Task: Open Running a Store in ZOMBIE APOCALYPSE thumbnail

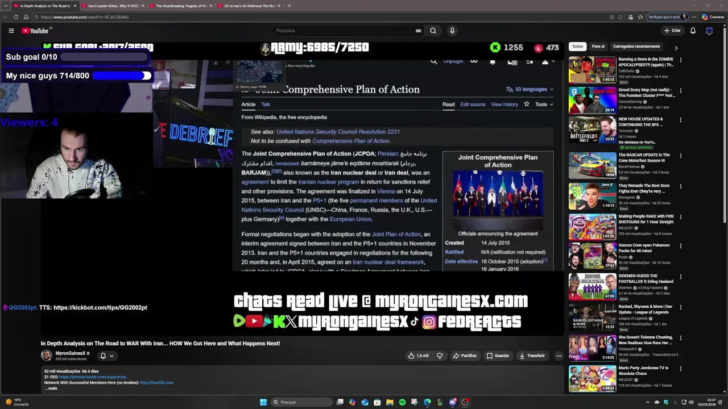Action: click(x=592, y=69)
